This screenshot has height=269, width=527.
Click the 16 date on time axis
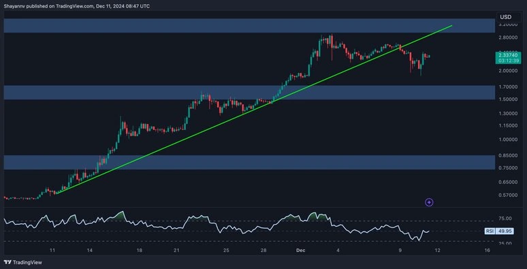[x=487, y=251]
